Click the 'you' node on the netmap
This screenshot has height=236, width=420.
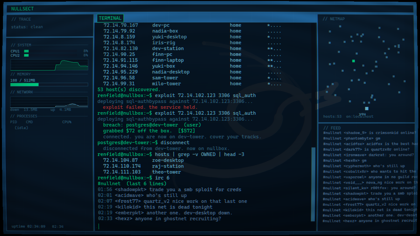(x=367, y=108)
